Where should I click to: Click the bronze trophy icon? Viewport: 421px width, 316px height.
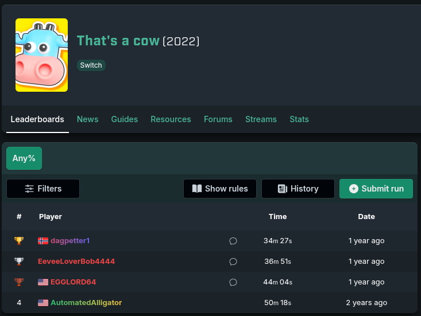tap(19, 282)
